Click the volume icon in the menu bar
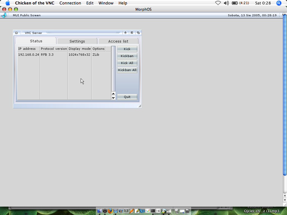Image resolution: width=287 pixels, height=215 pixels. (x=226, y=3)
